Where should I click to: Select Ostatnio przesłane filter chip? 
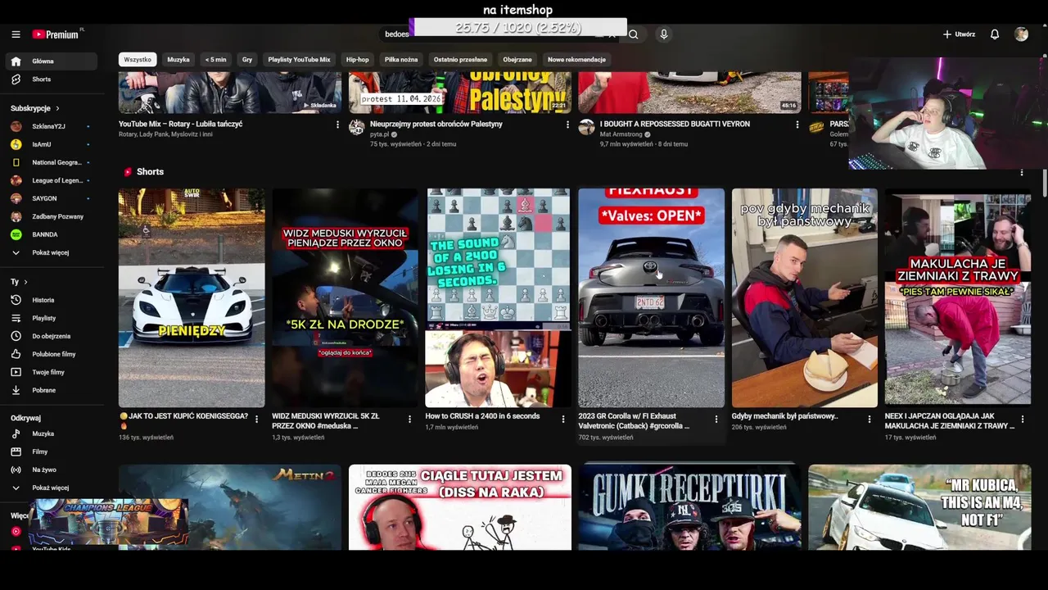tap(460, 60)
